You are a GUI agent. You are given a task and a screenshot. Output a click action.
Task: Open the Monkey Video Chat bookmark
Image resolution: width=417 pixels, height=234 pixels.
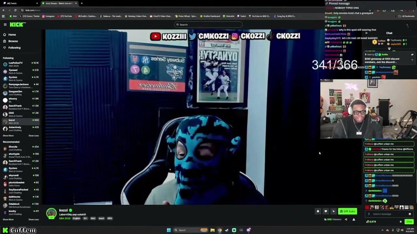point(136,16)
